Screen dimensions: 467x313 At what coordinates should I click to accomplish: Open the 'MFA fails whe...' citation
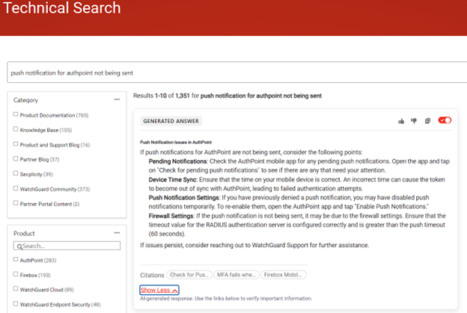tap(236, 275)
